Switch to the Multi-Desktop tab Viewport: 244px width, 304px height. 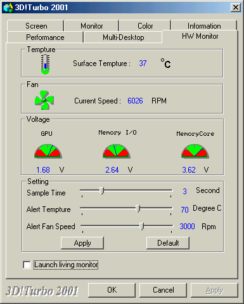123,37
